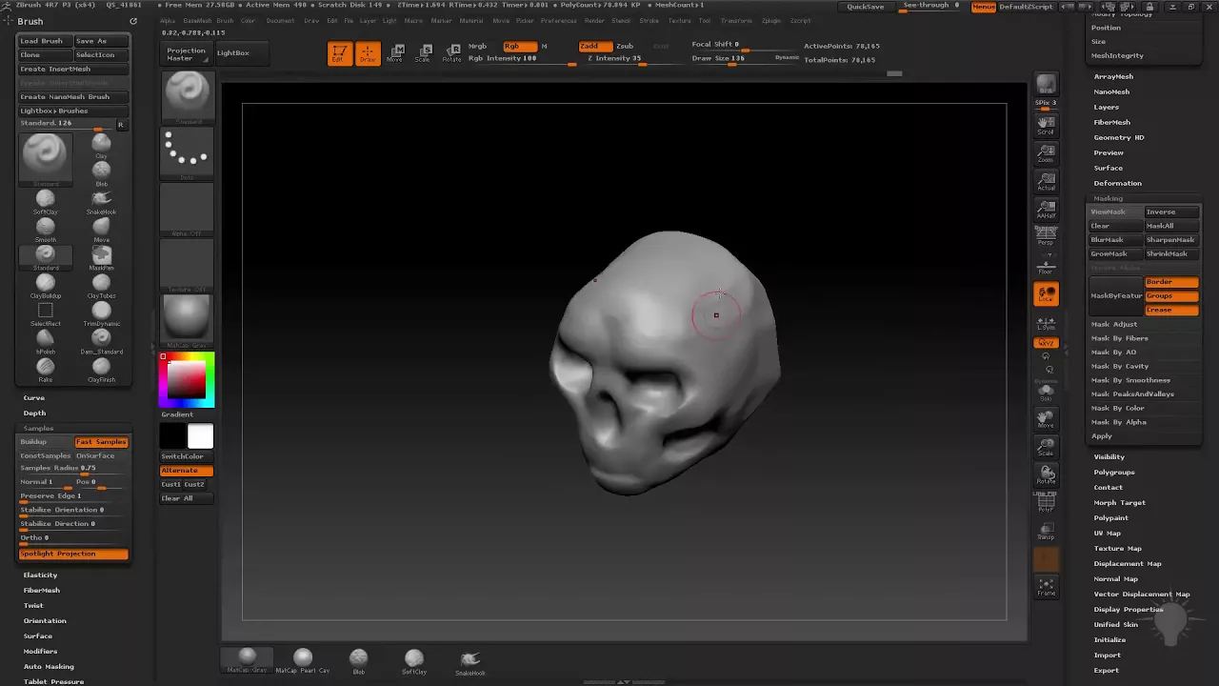1219x686 pixels.
Task: Toggle Fast Samples option
Action: coord(101,442)
